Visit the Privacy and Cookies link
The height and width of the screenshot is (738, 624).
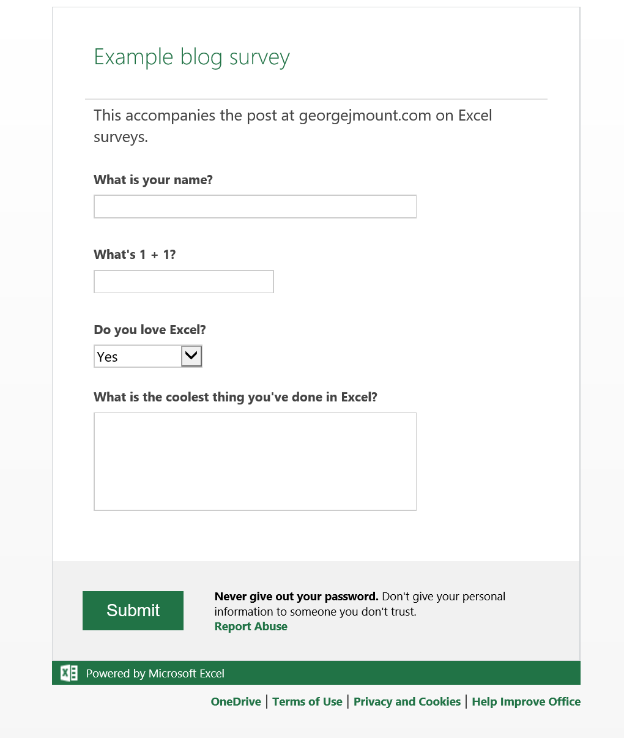[407, 702]
